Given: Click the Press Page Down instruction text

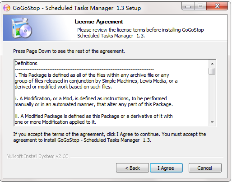Looking at the screenshot, I should coord(69,51).
